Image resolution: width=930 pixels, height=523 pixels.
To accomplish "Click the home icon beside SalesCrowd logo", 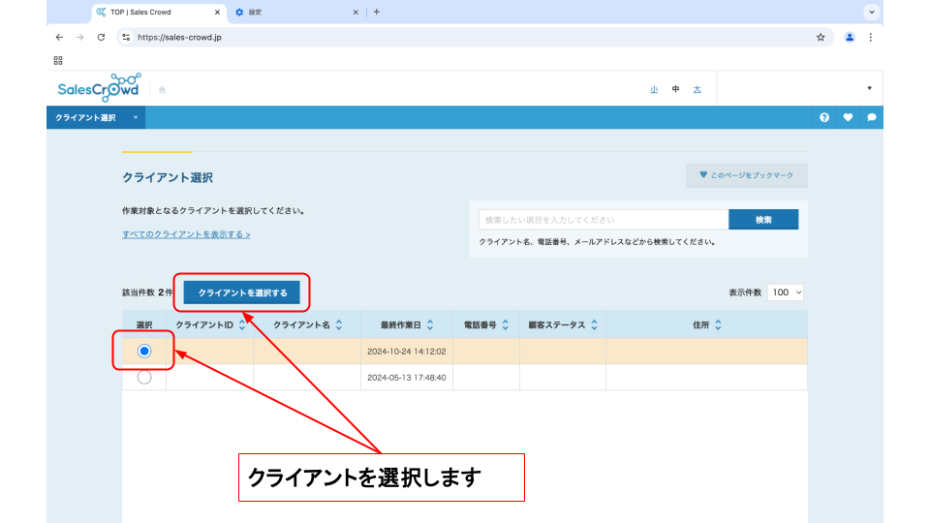I will click(x=162, y=90).
